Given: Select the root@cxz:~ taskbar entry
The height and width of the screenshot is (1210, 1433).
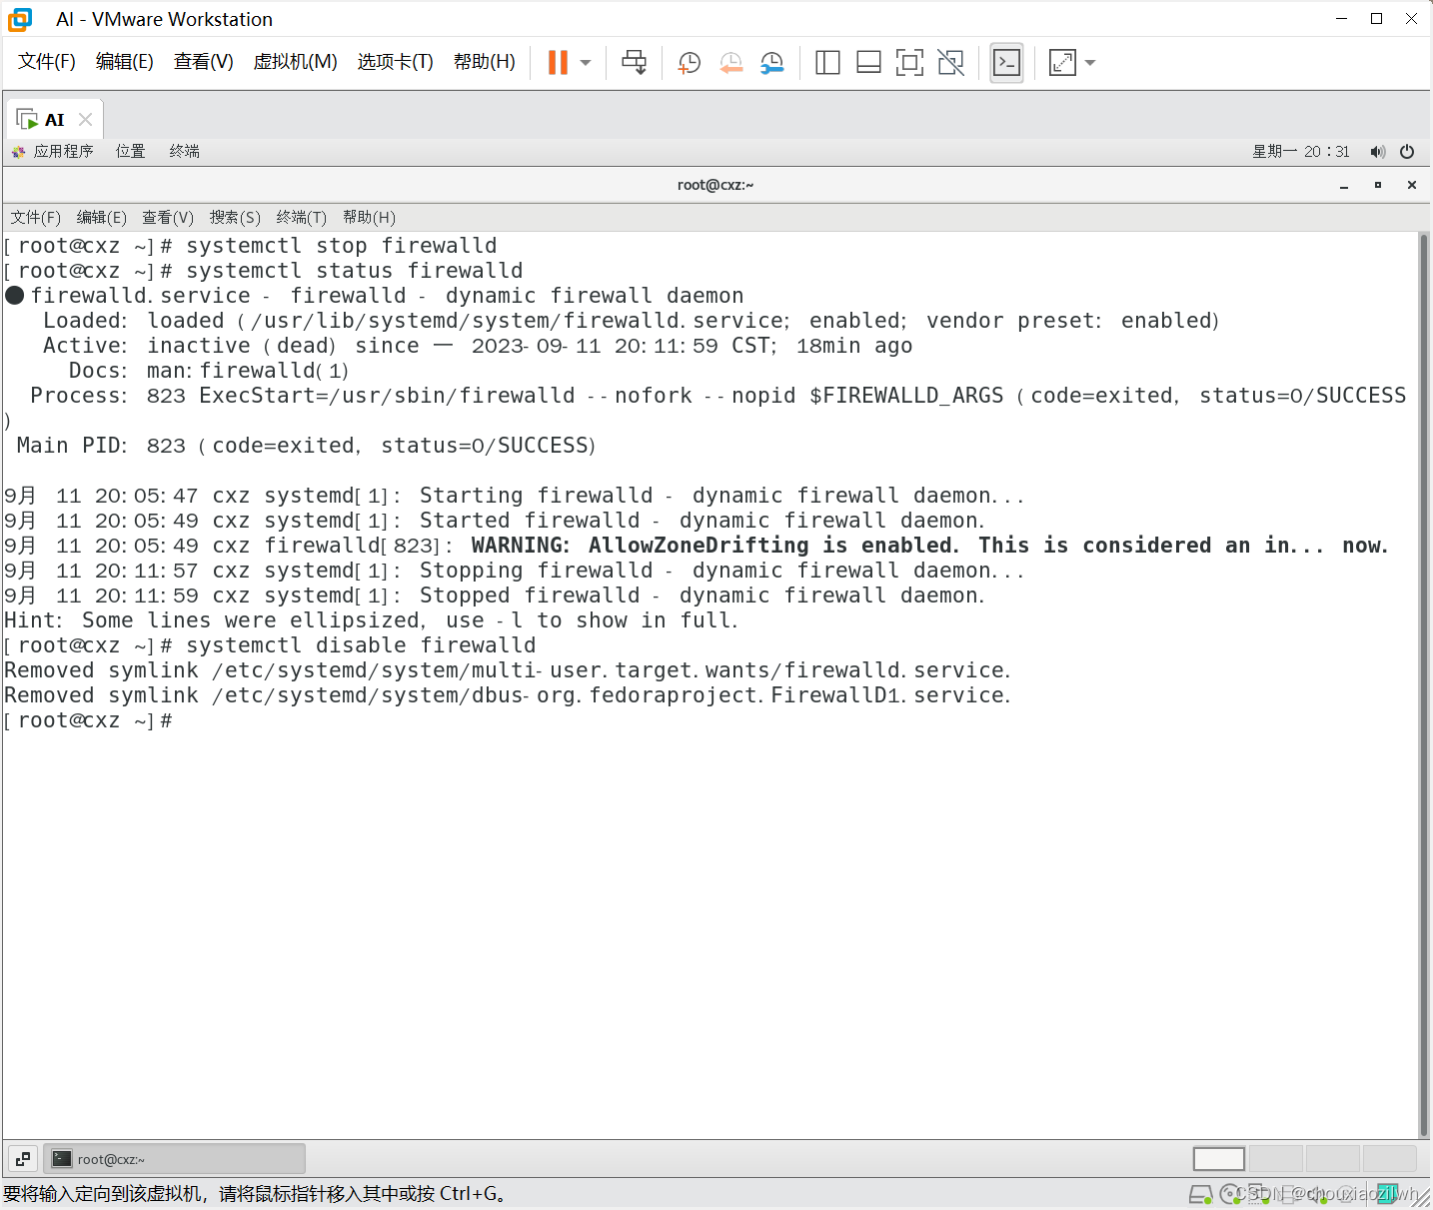Looking at the screenshot, I should point(175,1158).
